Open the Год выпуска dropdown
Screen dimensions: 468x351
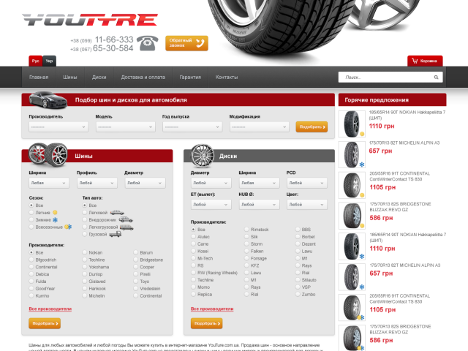pos(192,127)
